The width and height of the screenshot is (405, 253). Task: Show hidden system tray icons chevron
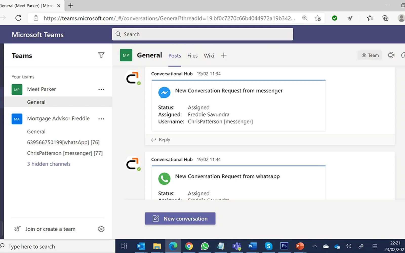[x=314, y=246]
